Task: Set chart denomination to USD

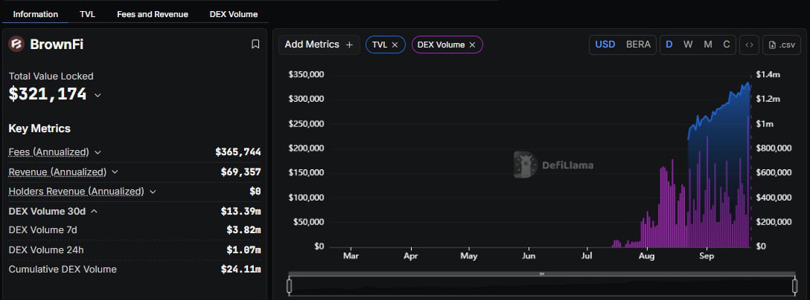Action: tap(605, 45)
